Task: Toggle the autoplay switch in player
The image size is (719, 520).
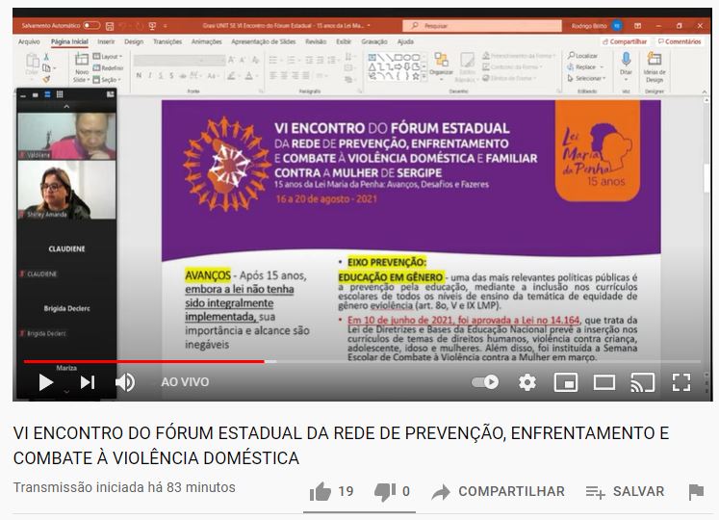Action: pos(486,382)
